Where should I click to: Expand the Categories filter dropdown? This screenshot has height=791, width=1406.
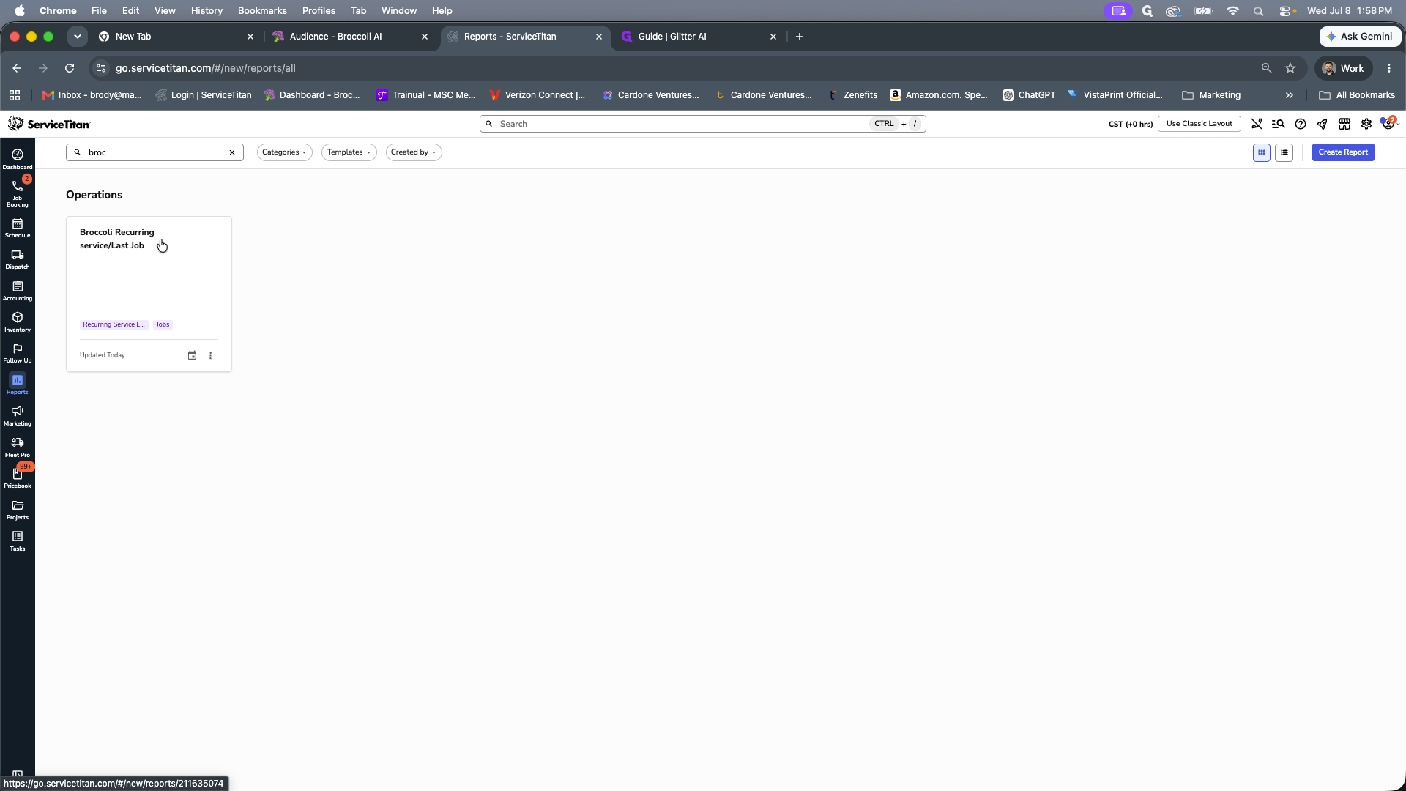tap(284, 152)
